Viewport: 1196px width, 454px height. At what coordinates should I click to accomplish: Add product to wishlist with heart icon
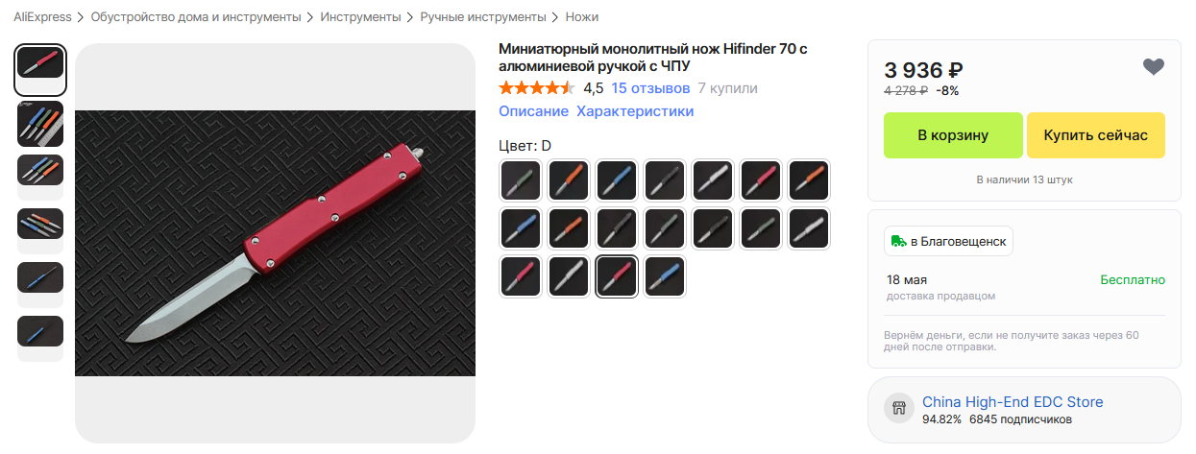pyautogui.click(x=1153, y=66)
